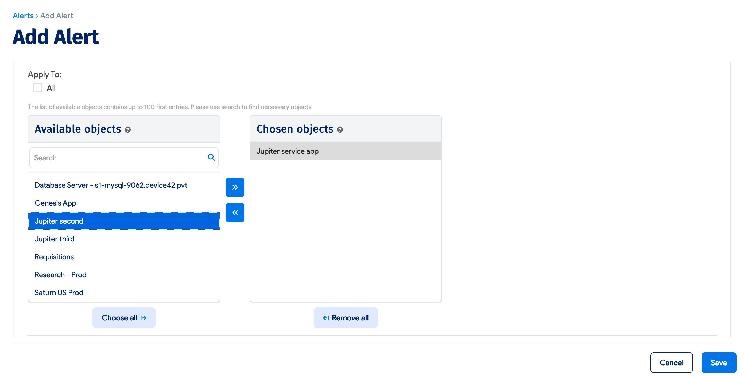Check the All checkbox

[x=37, y=88]
